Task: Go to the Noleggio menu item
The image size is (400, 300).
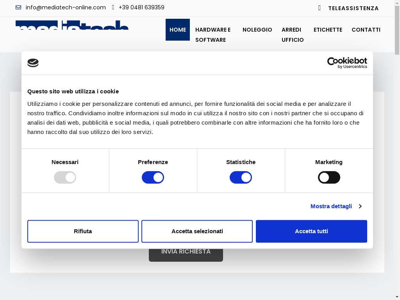Action: click(x=257, y=30)
